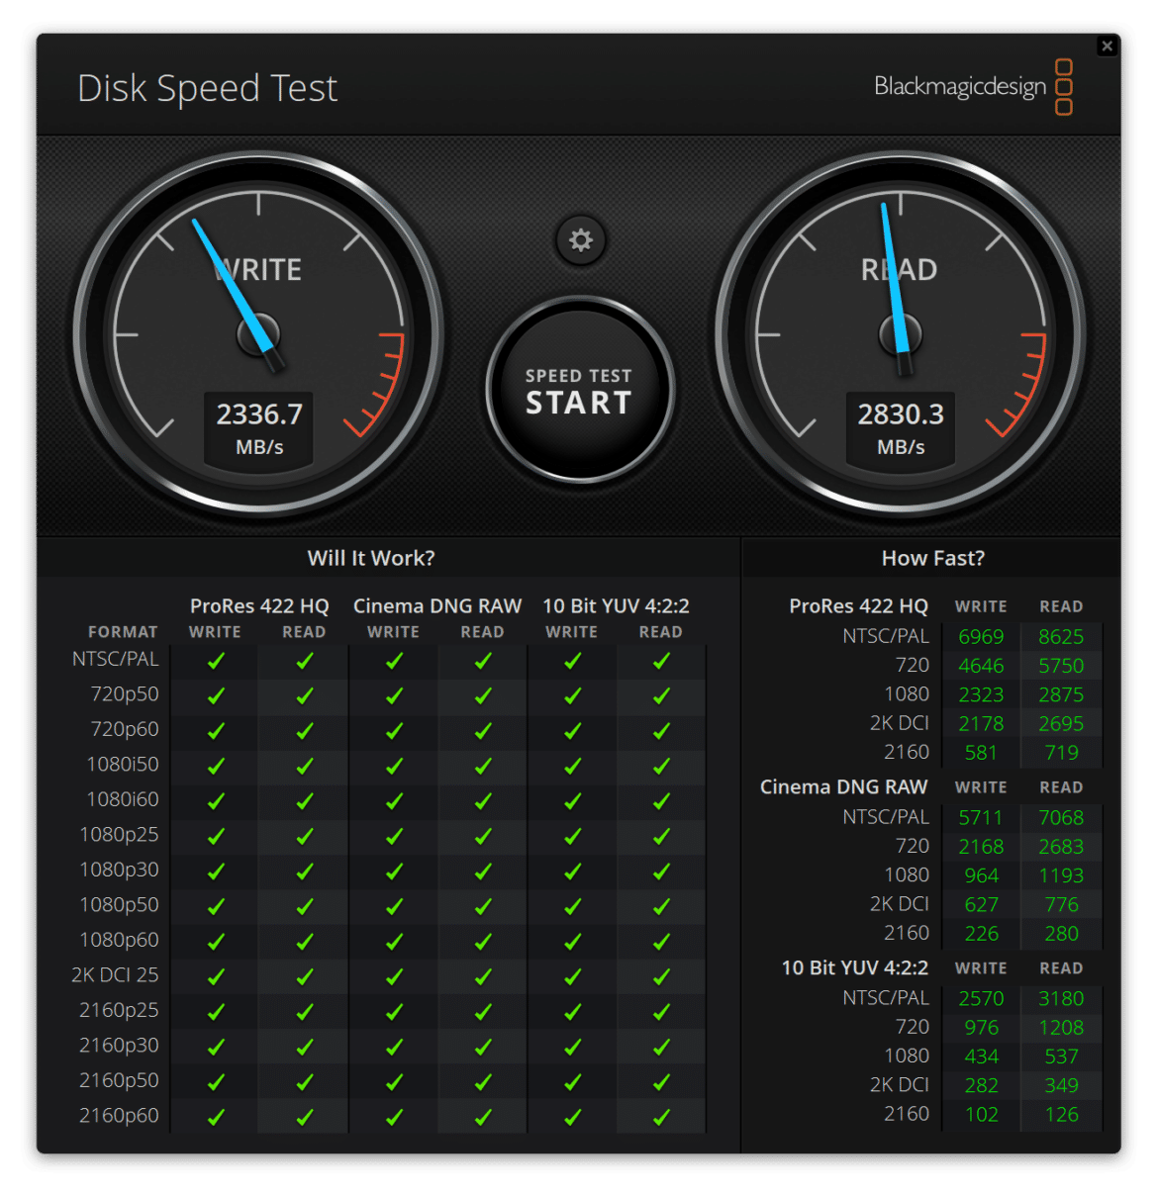Click Cinema DNG RAW NTSC/PAL write value 5711

[981, 817]
